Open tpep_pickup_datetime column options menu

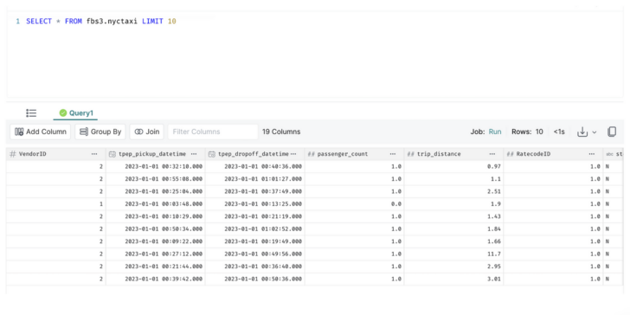pos(194,154)
